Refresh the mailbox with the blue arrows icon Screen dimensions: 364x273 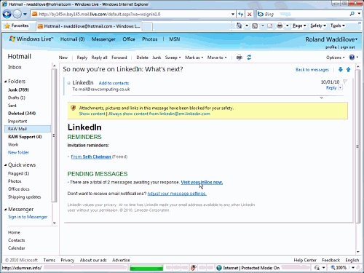[x=249, y=58]
